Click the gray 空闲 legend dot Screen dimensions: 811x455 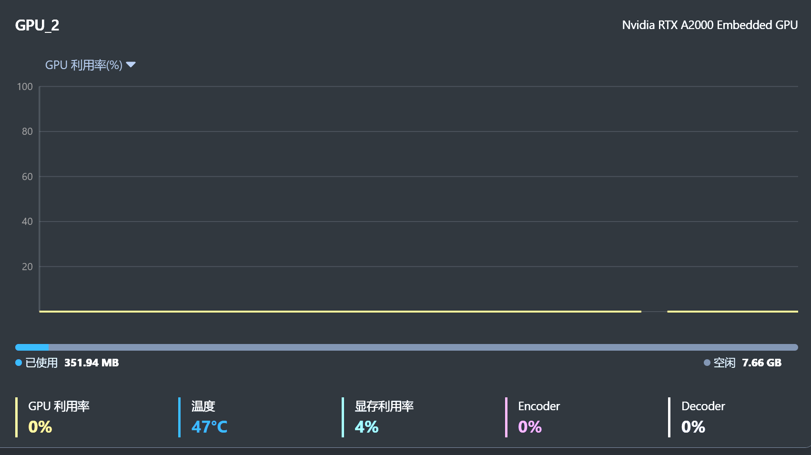[x=707, y=363]
